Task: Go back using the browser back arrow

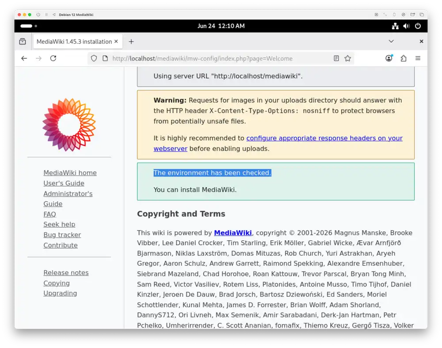Action: [x=24, y=58]
